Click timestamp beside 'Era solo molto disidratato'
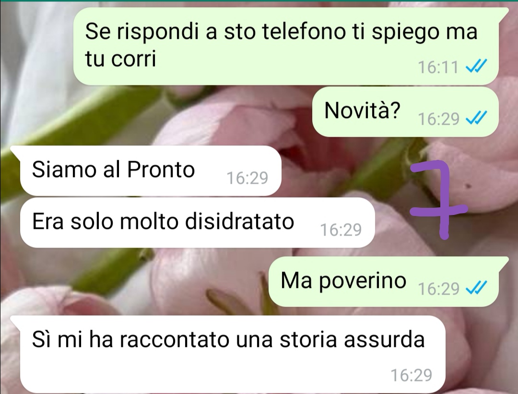The width and height of the screenshot is (518, 394). (341, 229)
